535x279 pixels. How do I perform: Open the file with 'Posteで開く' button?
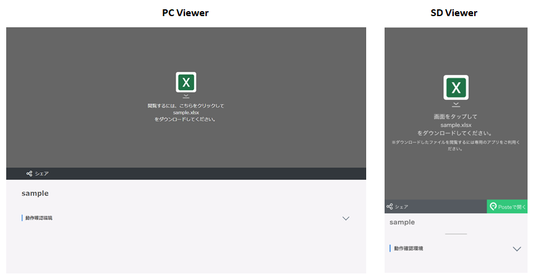507,206
